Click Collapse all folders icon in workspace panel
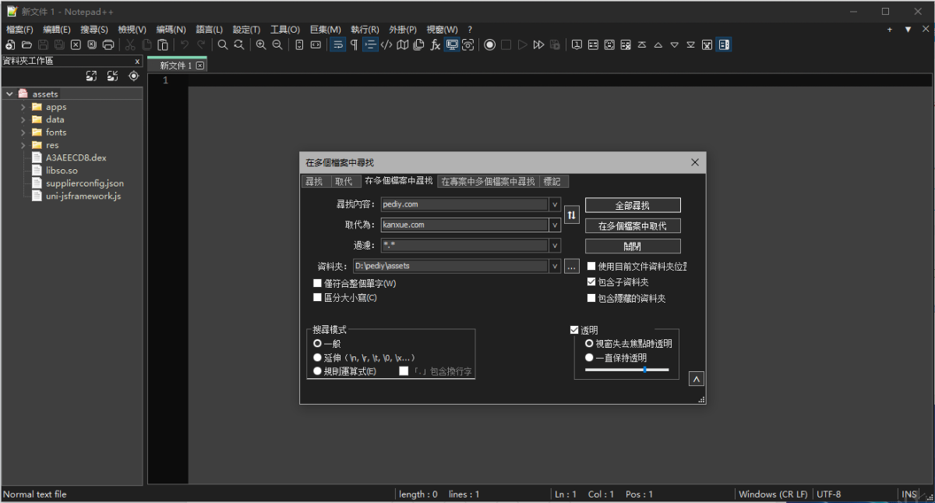This screenshot has width=935, height=503. click(113, 76)
